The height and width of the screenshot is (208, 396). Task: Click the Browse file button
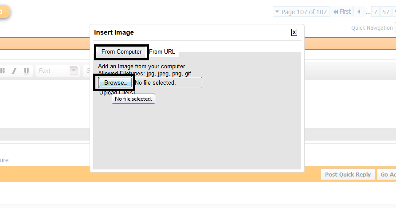click(x=115, y=82)
